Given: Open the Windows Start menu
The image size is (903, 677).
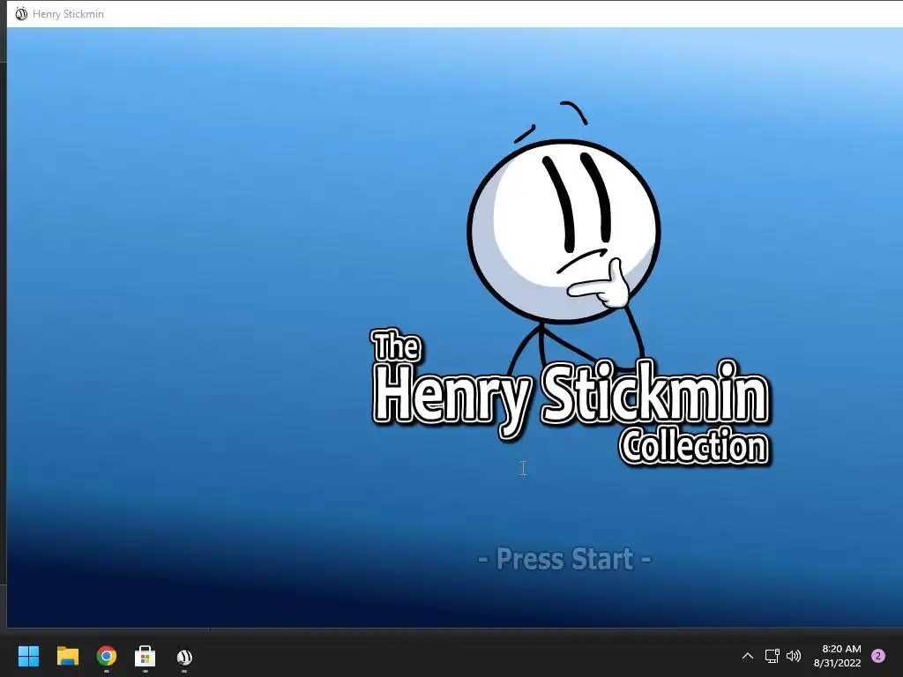Looking at the screenshot, I should coord(28,656).
